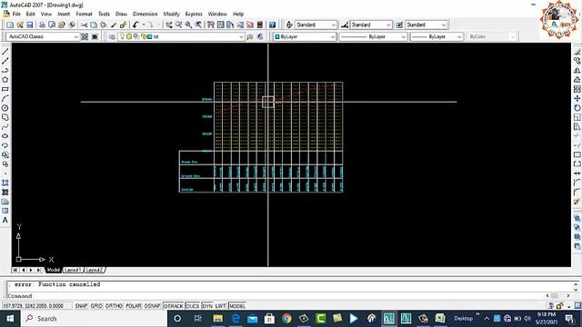Select the Hatch tool
Screen dimensions: 582x327
5,183
